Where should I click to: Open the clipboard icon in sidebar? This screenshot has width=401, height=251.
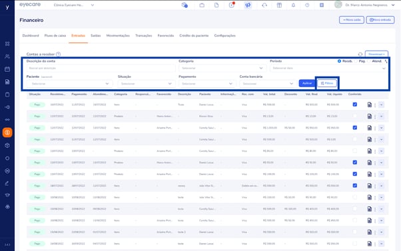click(7, 95)
